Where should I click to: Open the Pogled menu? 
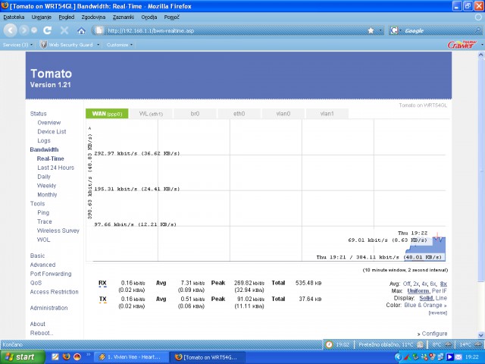(67, 17)
